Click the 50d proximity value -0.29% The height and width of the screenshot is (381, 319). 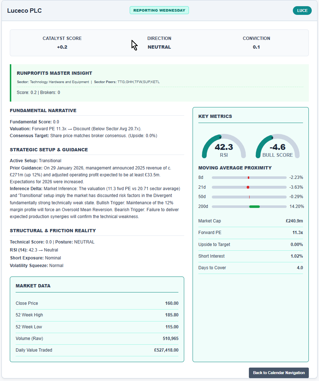click(296, 197)
